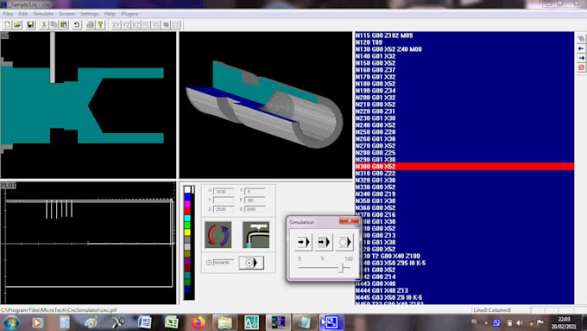587x331 pixels.
Task: Open Word from the taskbar
Action: coord(145,322)
